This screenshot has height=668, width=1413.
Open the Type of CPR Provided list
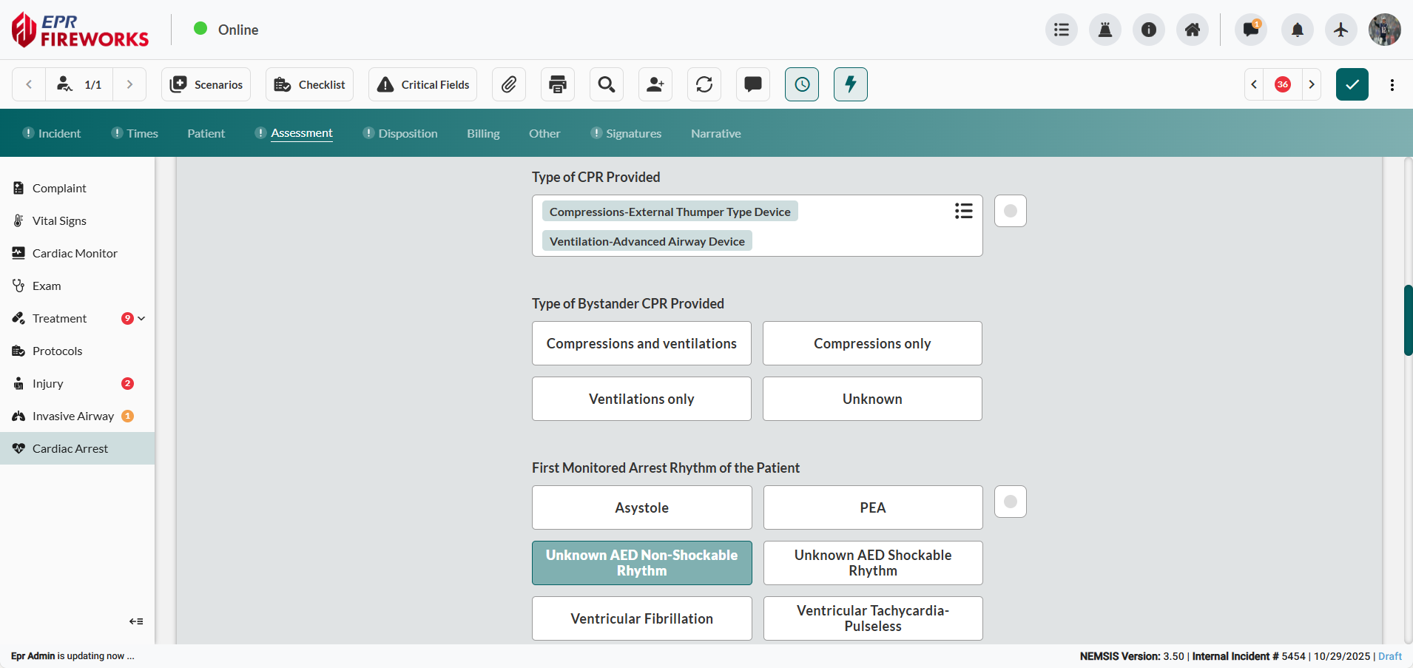[963, 212]
